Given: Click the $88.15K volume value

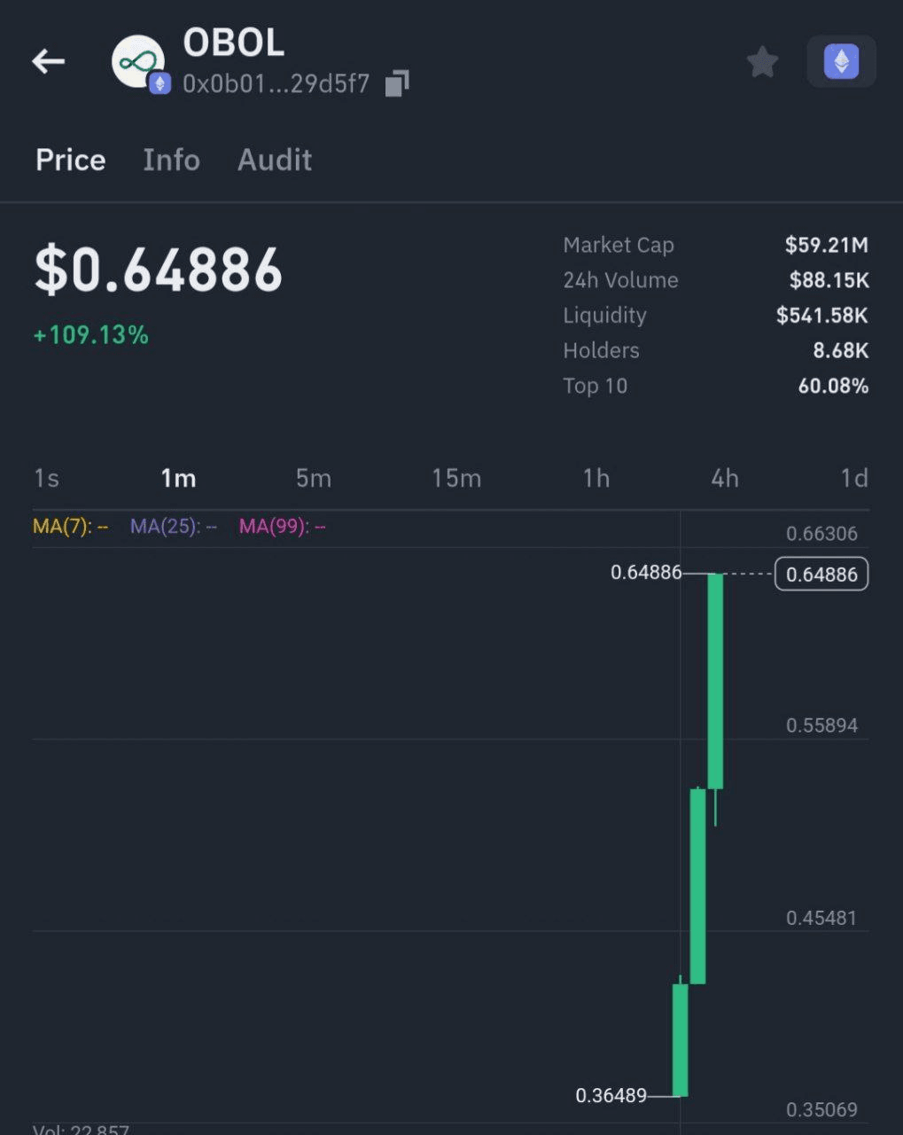Looking at the screenshot, I should 829,280.
